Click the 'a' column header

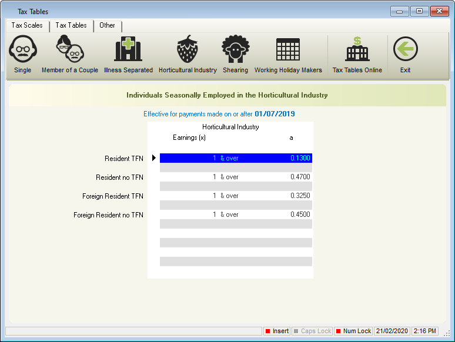(291, 138)
